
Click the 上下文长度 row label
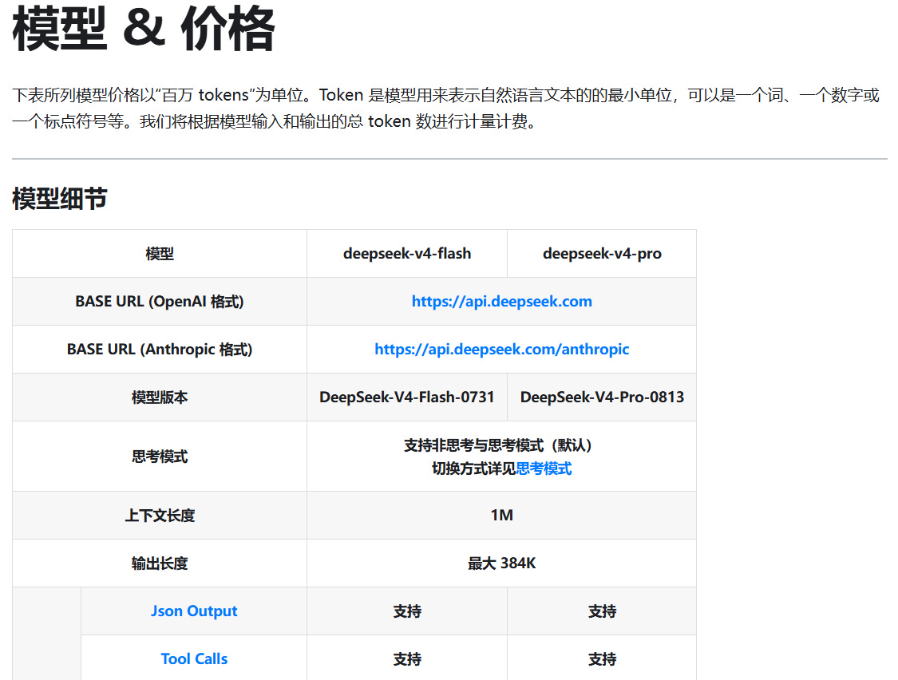coord(160,516)
